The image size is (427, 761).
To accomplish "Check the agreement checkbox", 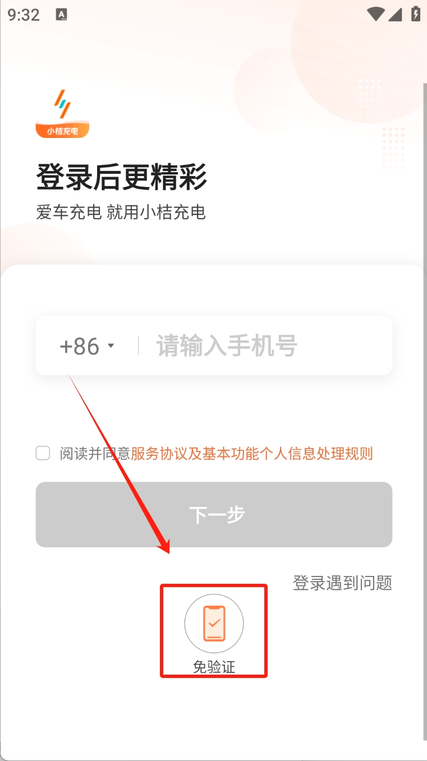I will [43, 453].
